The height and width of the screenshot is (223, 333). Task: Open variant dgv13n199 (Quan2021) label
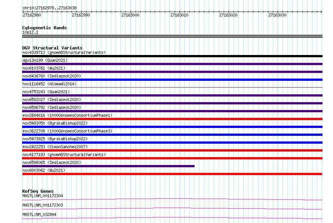click(45, 60)
